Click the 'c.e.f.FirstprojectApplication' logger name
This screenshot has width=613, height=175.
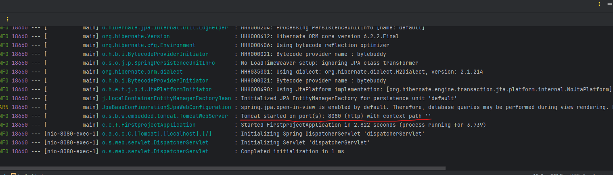point(149,125)
